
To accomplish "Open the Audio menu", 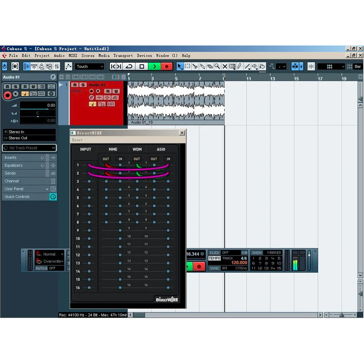I will [59, 56].
